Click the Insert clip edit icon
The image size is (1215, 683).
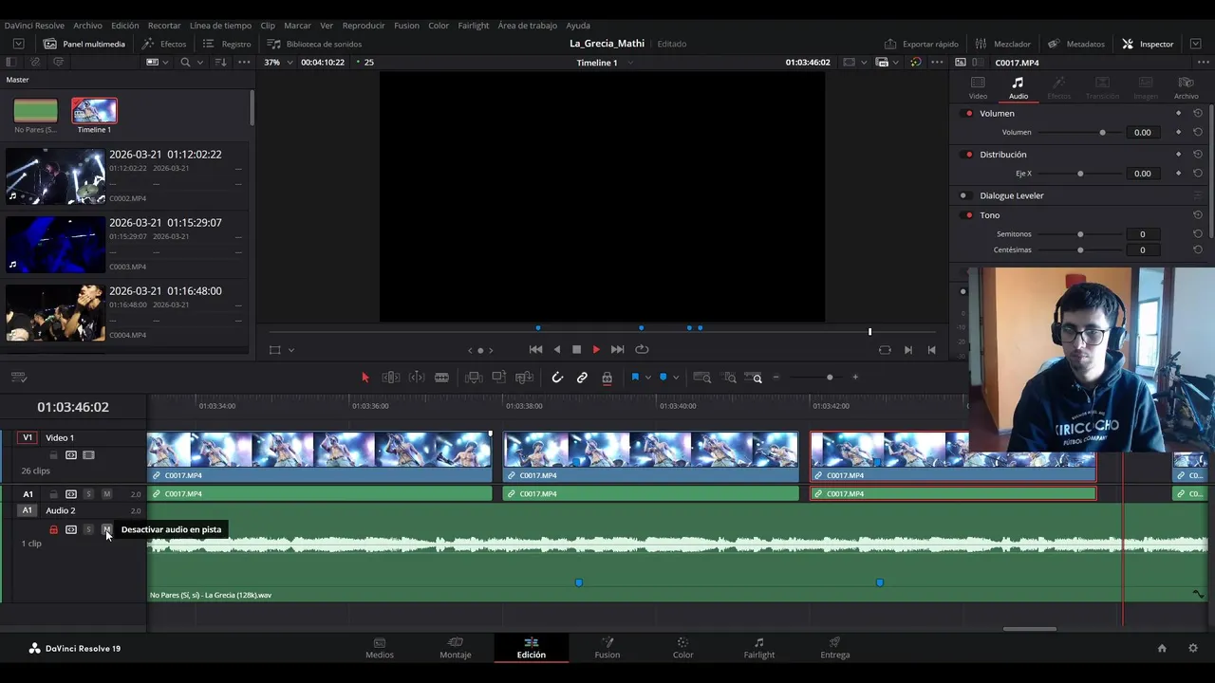pyautogui.click(x=474, y=378)
